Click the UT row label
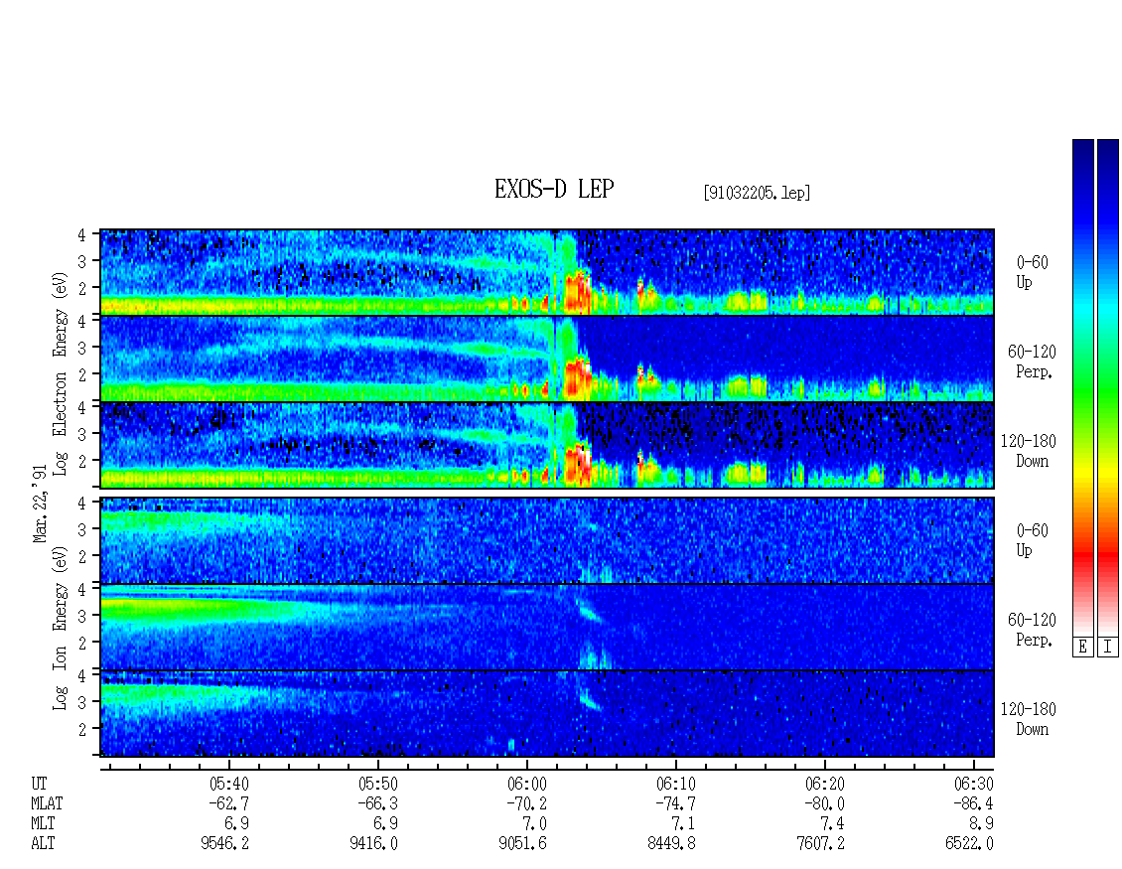The height and width of the screenshot is (869, 1122). click(x=39, y=784)
